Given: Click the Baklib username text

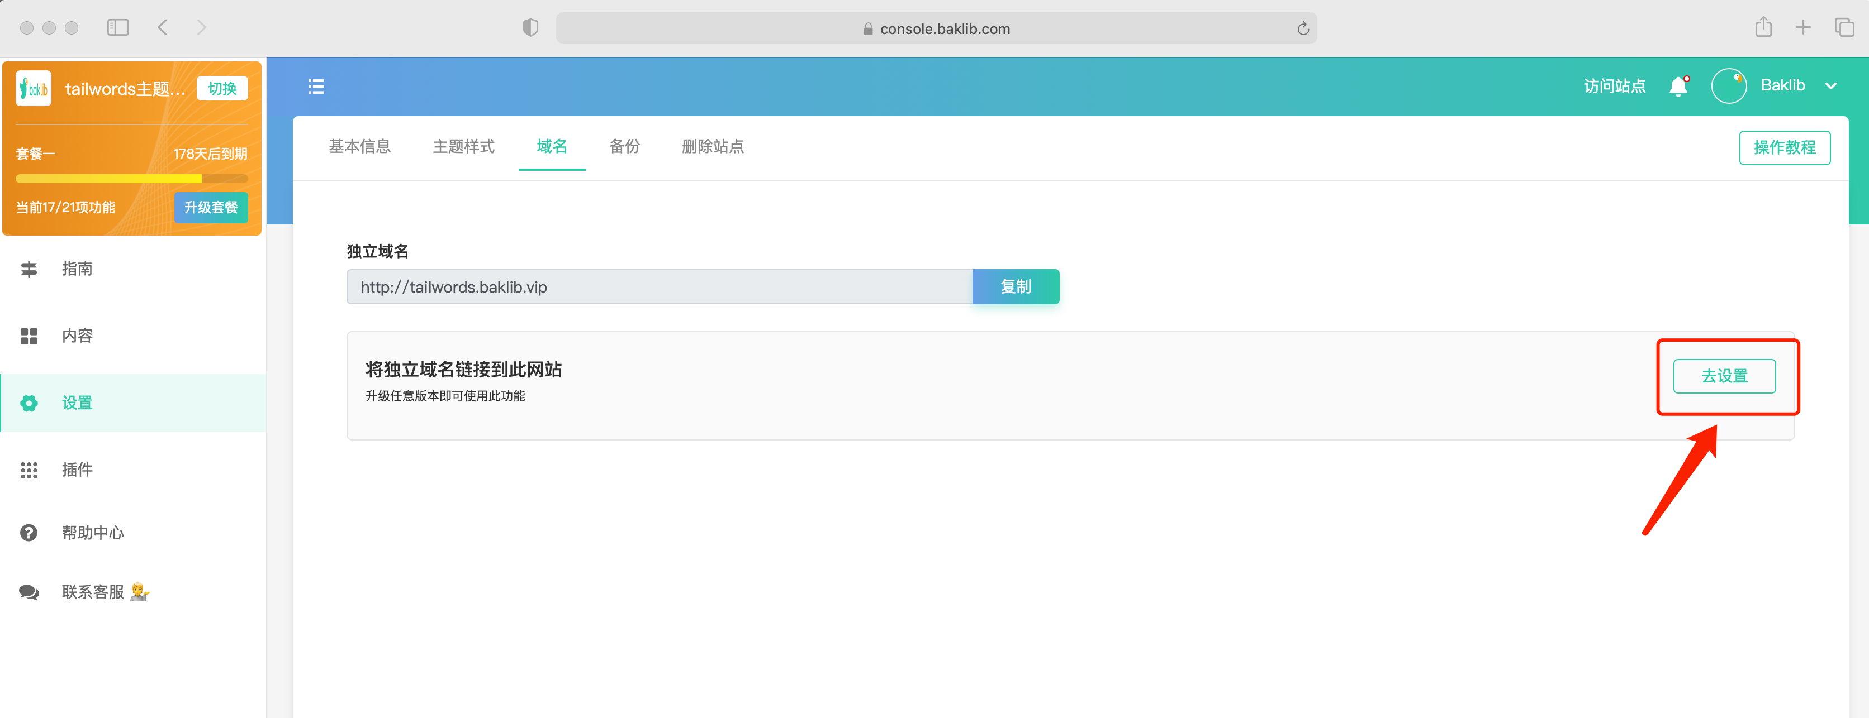Looking at the screenshot, I should (x=1783, y=85).
